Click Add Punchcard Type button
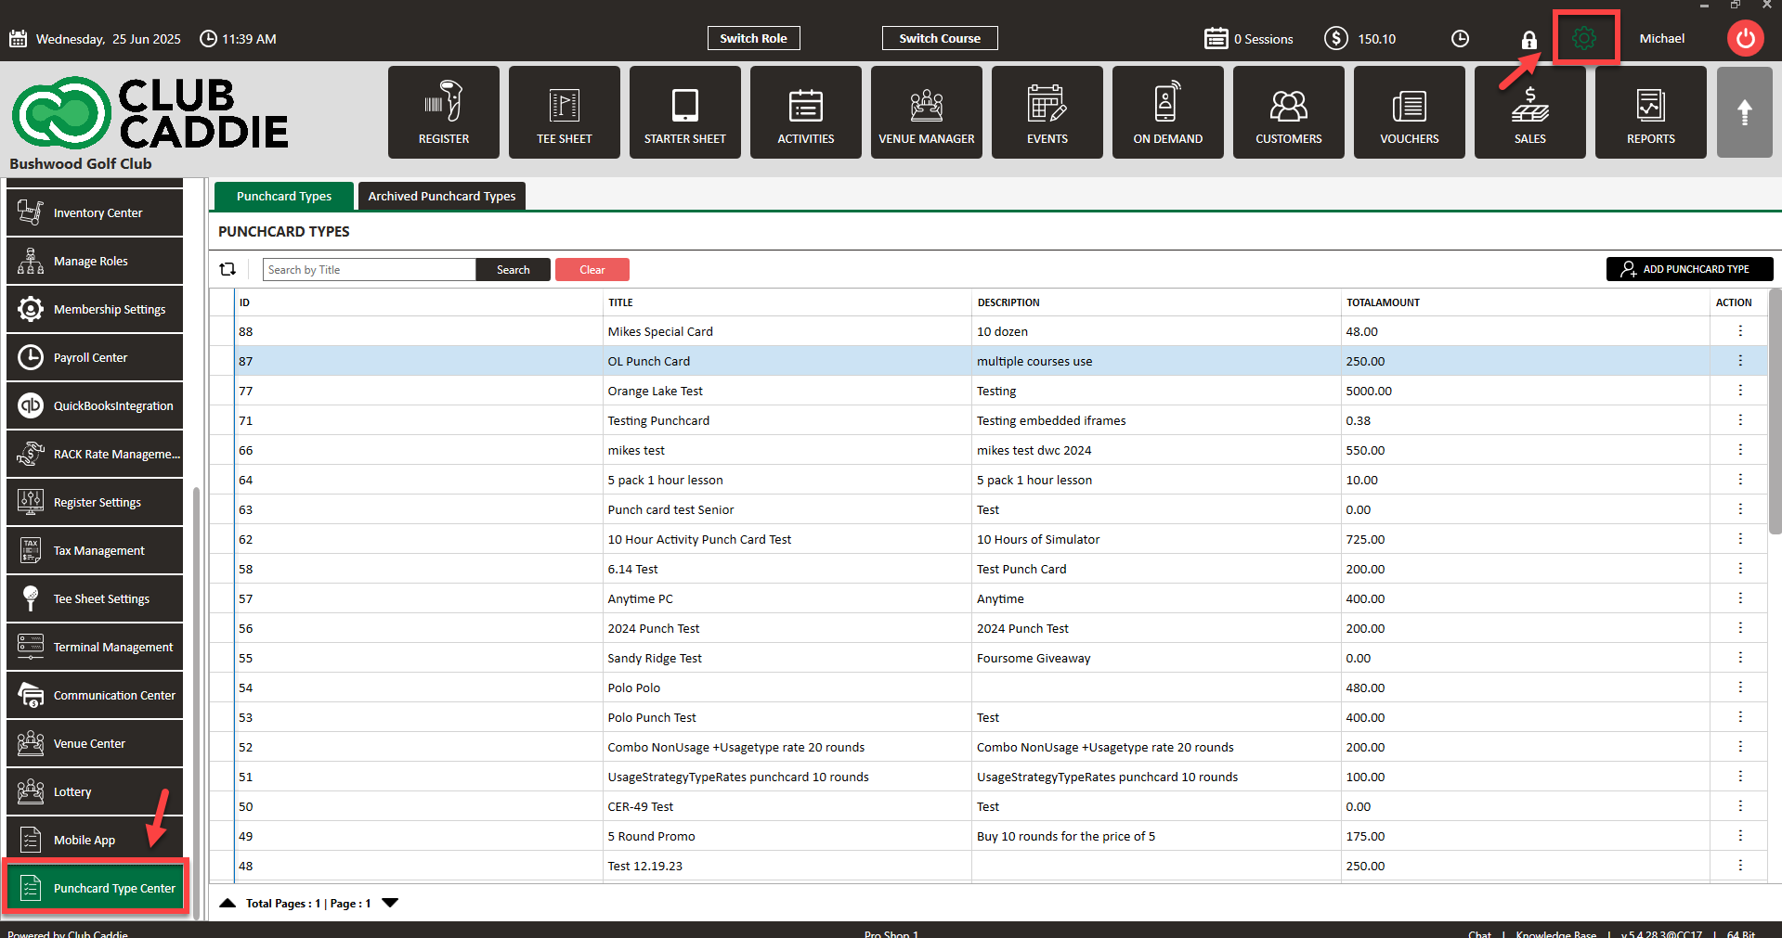This screenshot has width=1782, height=938. tap(1689, 269)
